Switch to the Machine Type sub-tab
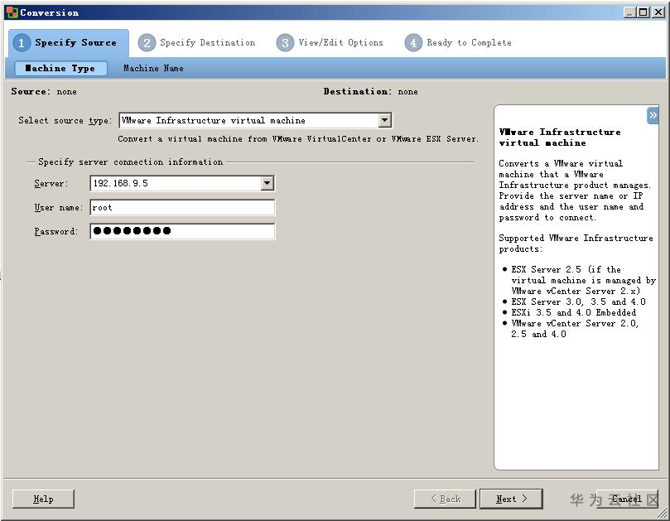The width and height of the screenshot is (670, 521). coord(60,69)
